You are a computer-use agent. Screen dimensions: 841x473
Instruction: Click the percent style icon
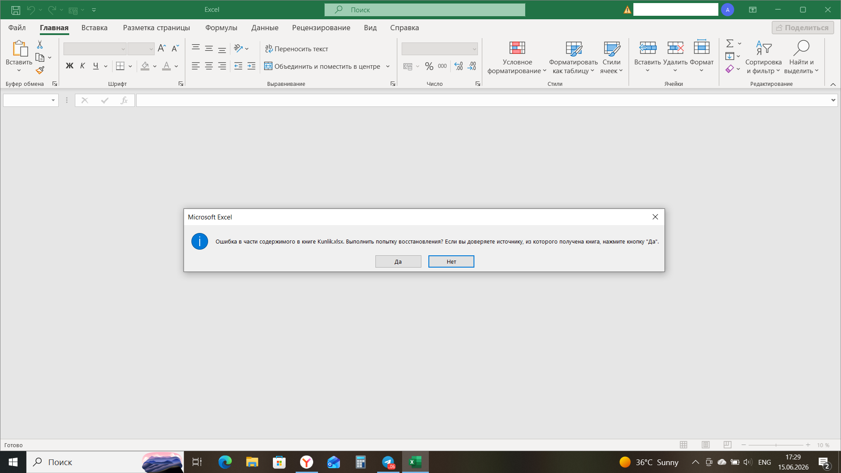click(x=429, y=66)
